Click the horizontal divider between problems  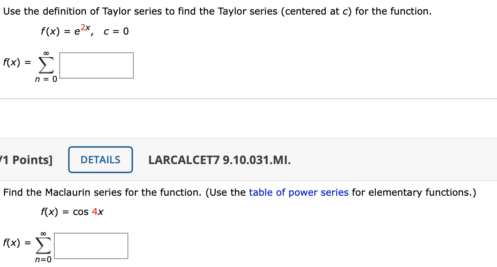pyautogui.click(x=248, y=98)
